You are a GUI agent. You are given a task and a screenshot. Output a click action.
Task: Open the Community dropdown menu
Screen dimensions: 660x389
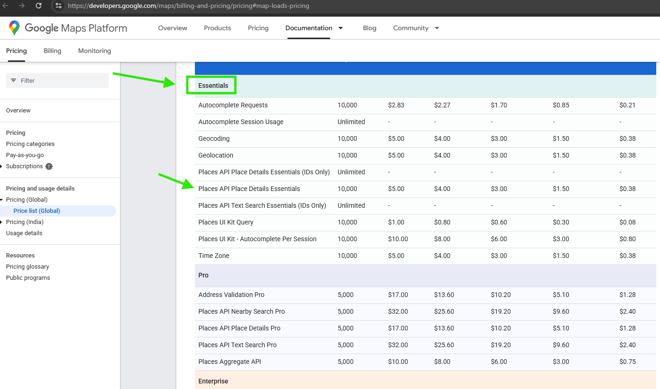tap(437, 28)
